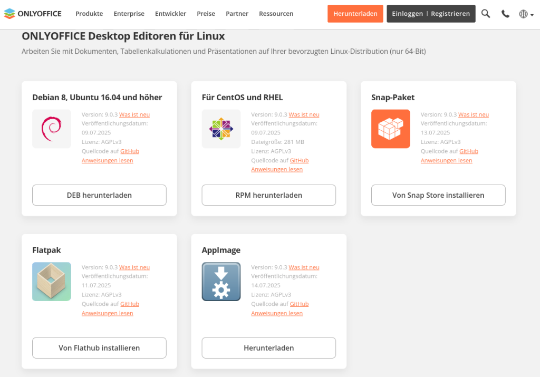
Task: Click the AppImage gear icon
Action: coord(221,282)
